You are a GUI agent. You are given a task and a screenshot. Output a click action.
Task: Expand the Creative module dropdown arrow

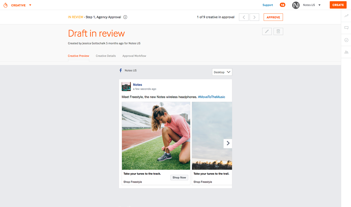click(x=30, y=5)
